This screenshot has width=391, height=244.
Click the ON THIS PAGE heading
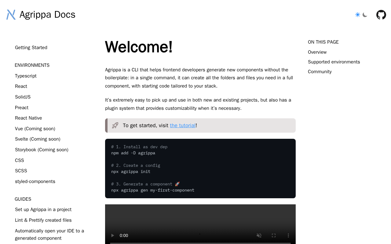323,42
